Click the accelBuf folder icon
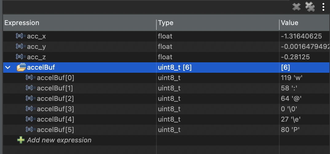 pyautogui.click(x=21, y=68)
